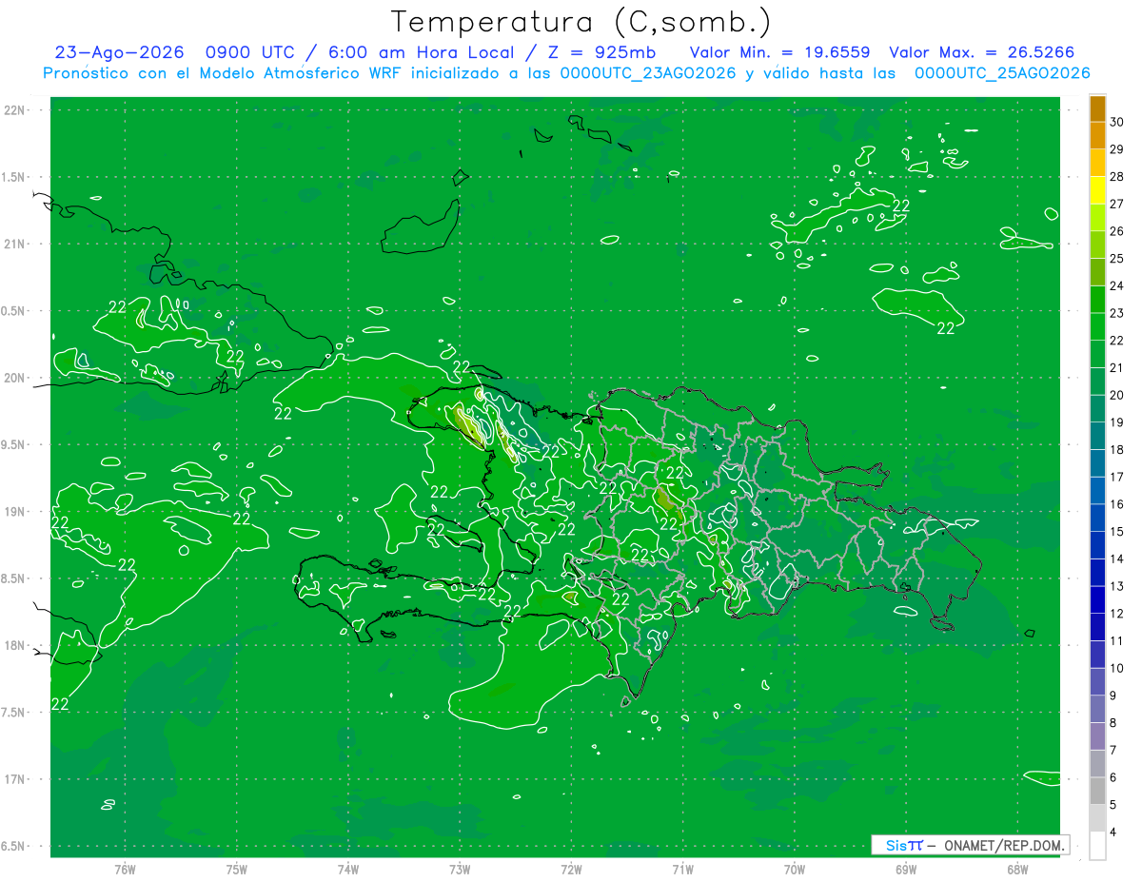Screen dimensions: 1142x882
Task: Click Valor Min. = 19.6559 text
Action: pos(781,53)
